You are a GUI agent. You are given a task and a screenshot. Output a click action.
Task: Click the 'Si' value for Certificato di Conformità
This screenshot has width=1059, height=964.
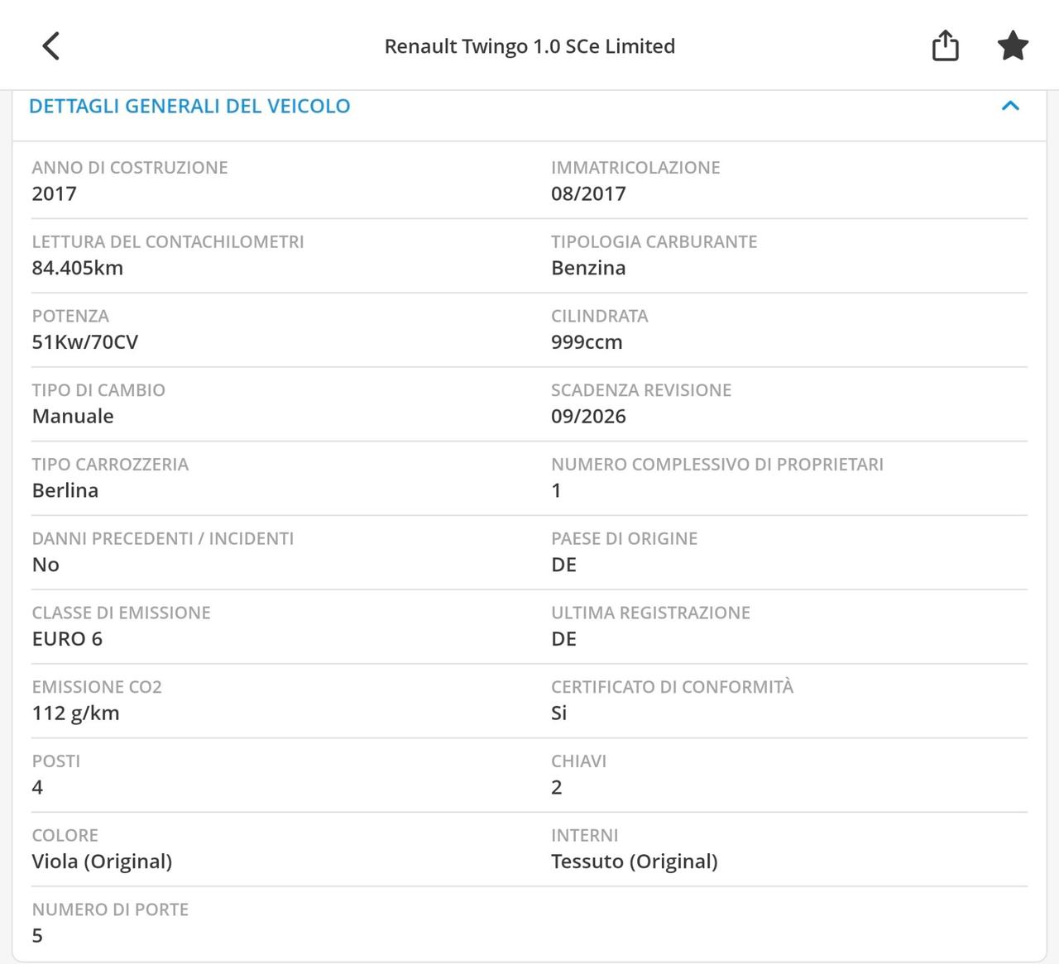[x=559, y=713]
